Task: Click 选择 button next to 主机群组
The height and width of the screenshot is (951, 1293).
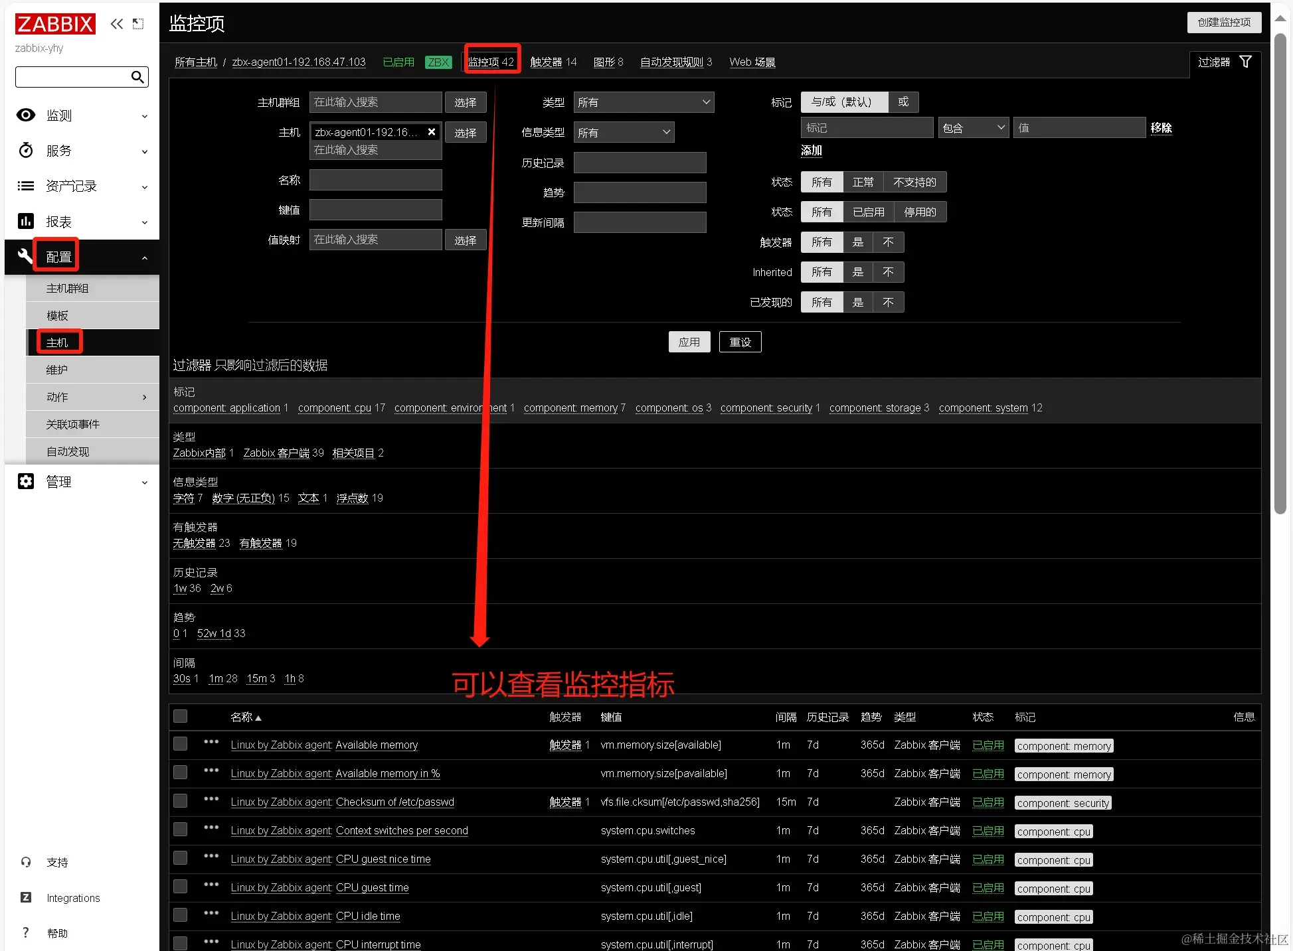Action: coord(466,102)
